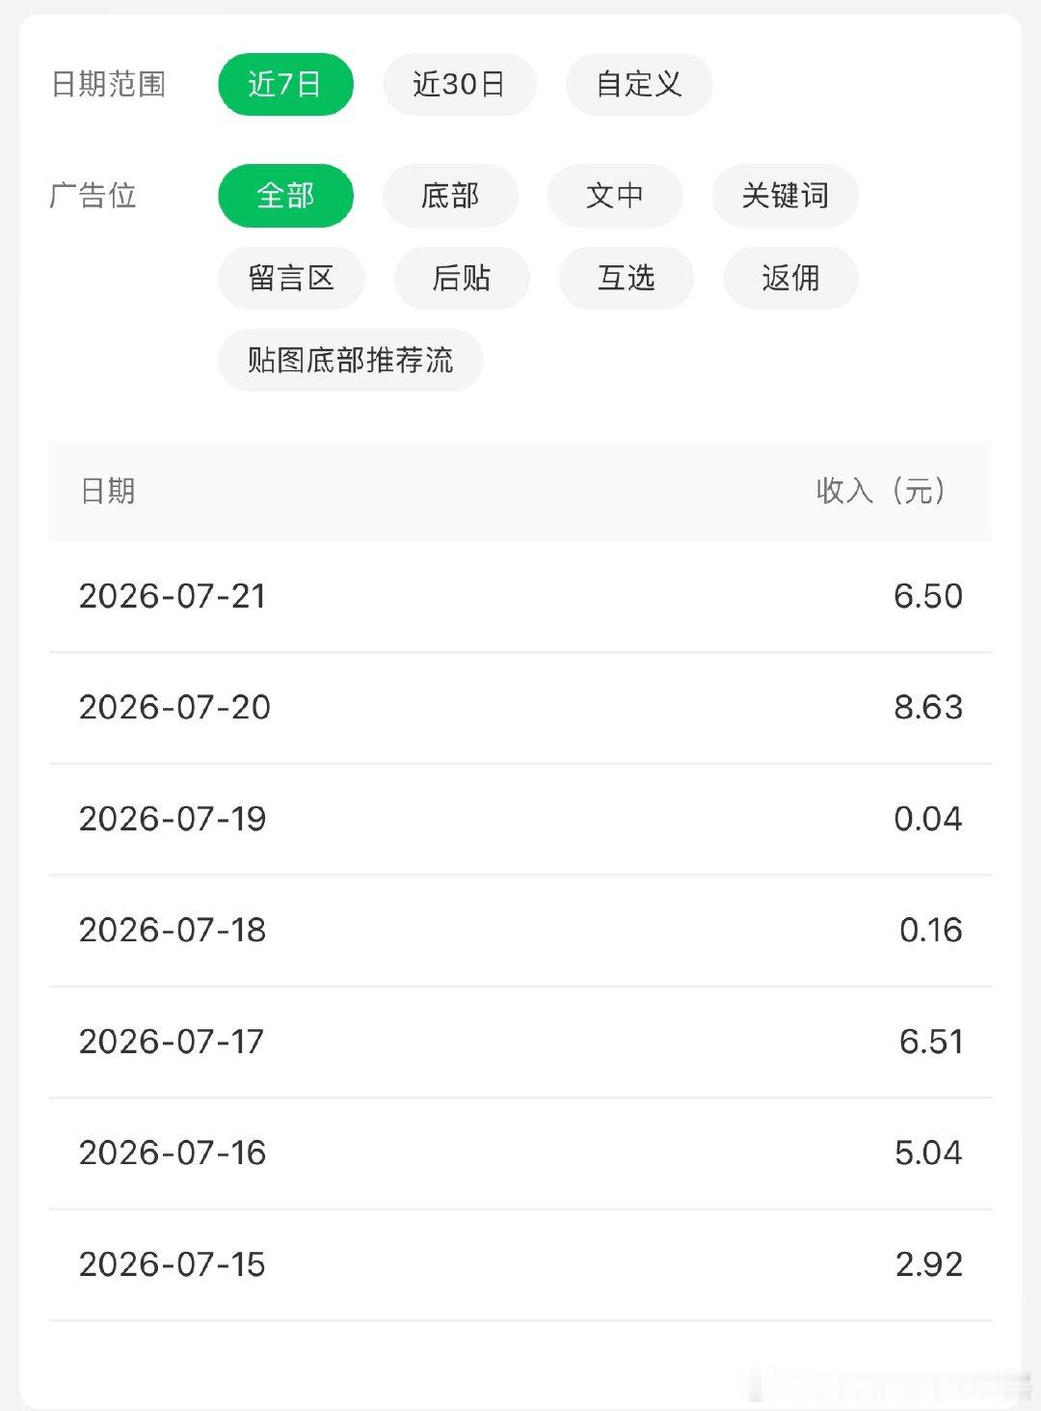Select the 贴图底部推荐流 filter
The height and width of the screenshot is (1411, 1041).
point(351,361)
